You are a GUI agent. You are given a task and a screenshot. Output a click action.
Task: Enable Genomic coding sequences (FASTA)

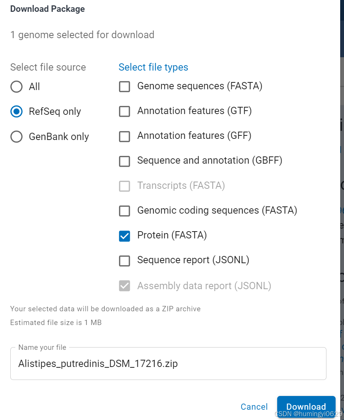pos(124,211)
